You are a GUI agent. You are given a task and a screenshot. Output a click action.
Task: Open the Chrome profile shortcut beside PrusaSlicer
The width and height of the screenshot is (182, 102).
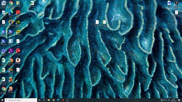(x=11, y=60)
